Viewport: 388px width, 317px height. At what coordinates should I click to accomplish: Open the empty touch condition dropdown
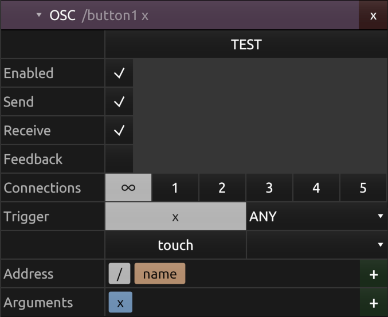pyautogui.click(x=317, y=245)
